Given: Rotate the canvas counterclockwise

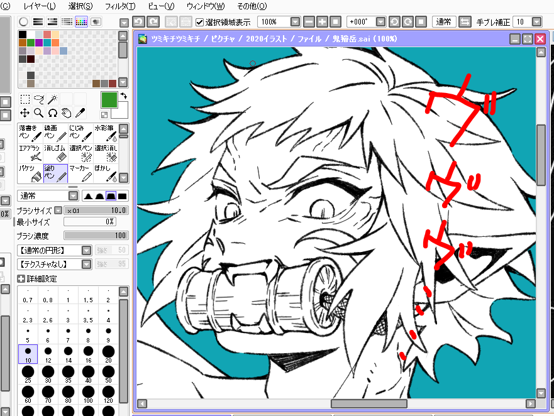Looking at the screenshot, I should click(394, 22).
